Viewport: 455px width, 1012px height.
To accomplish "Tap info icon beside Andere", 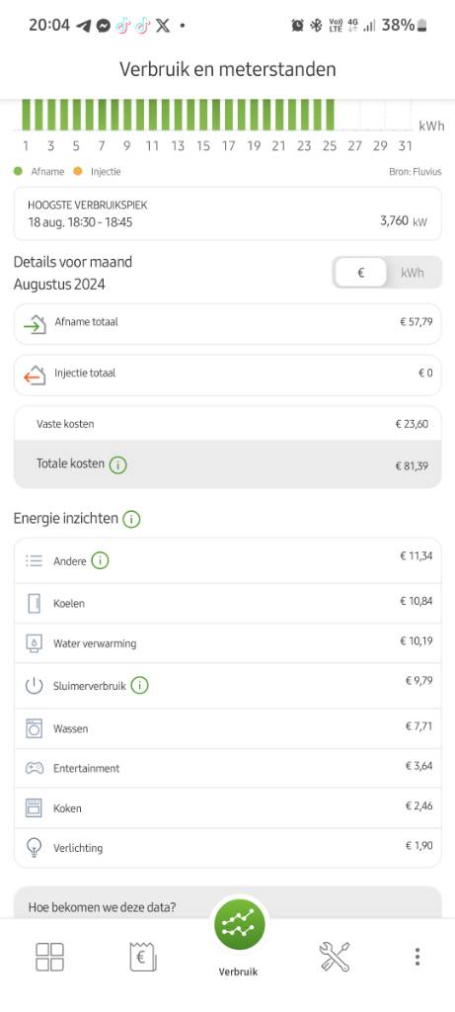I will point(100,561).
